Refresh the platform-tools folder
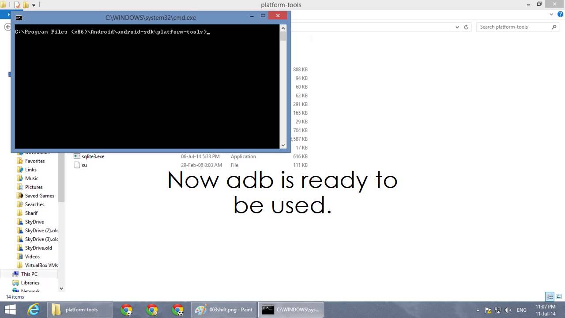This screenshot has width=565, height=318. pos(466,27)
